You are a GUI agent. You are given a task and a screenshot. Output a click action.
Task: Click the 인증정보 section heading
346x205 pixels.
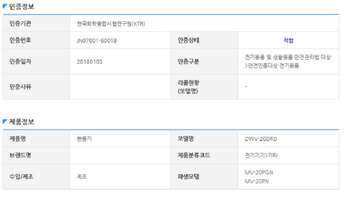point(21,6)
